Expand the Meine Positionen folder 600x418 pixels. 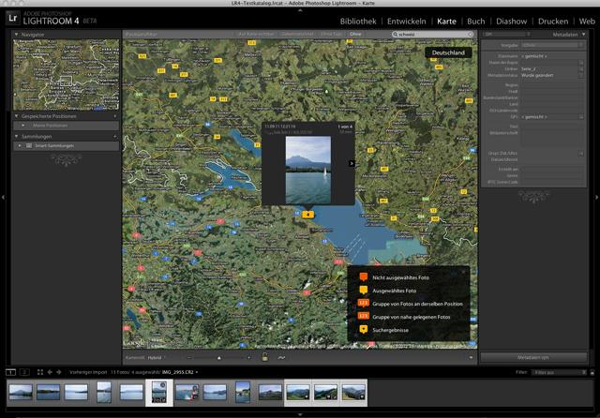coord(22,126)
